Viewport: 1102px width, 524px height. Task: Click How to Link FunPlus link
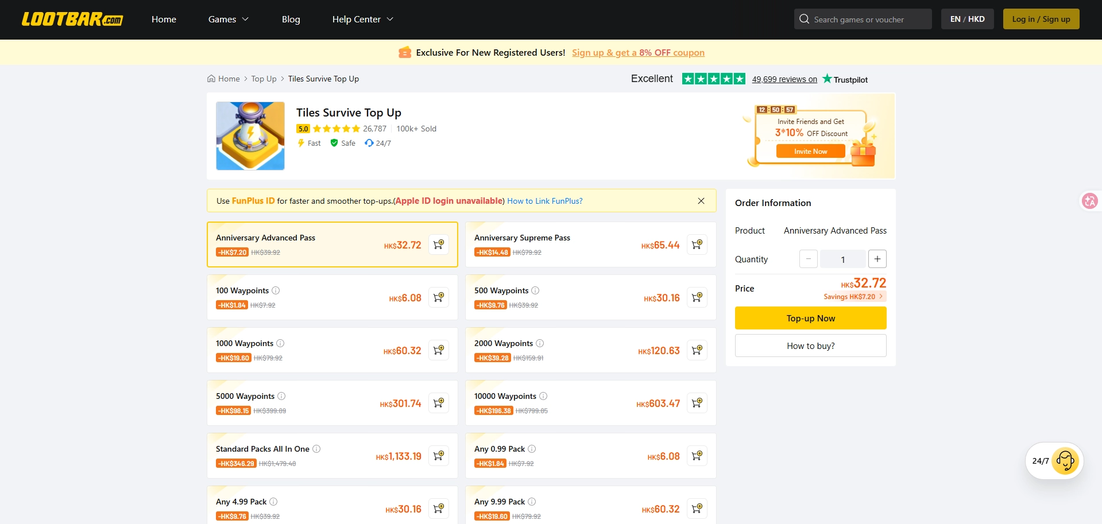[545, 201]
